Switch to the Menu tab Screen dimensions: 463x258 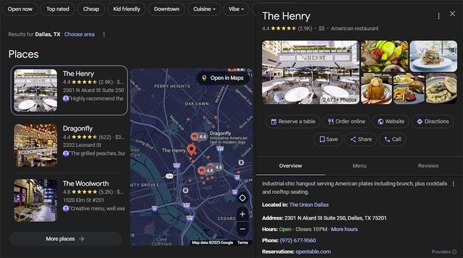coord(360,166)
